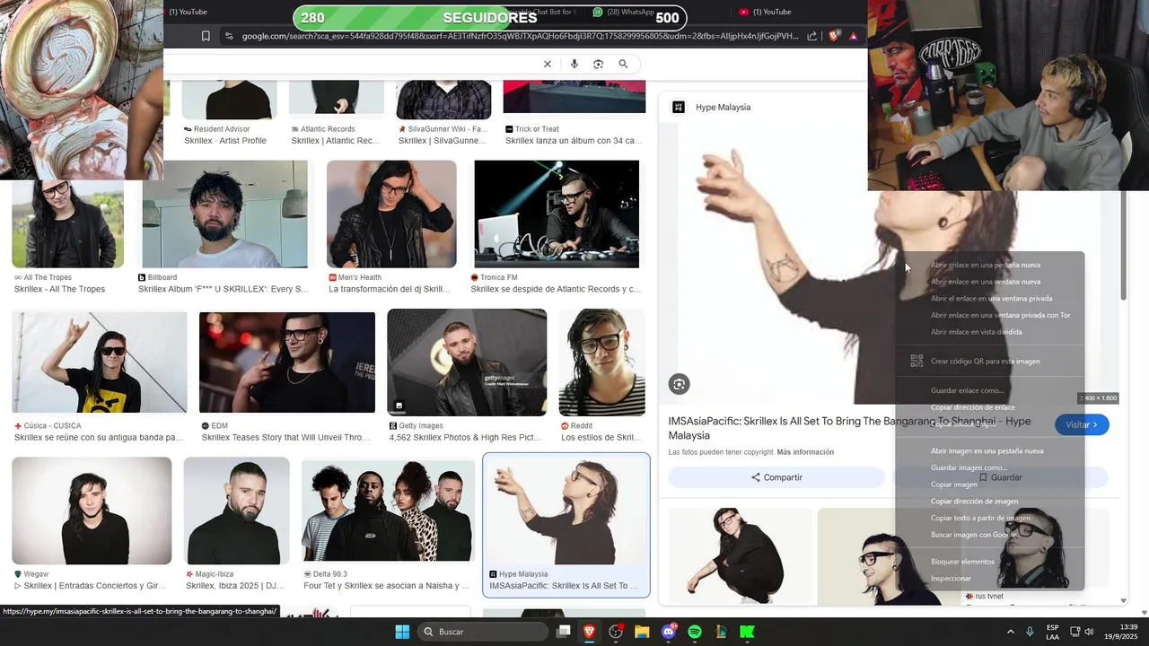Screen dimensions: 1149x646
Task: Search this image with the Lens button on the preview
Action: point(679,384)
